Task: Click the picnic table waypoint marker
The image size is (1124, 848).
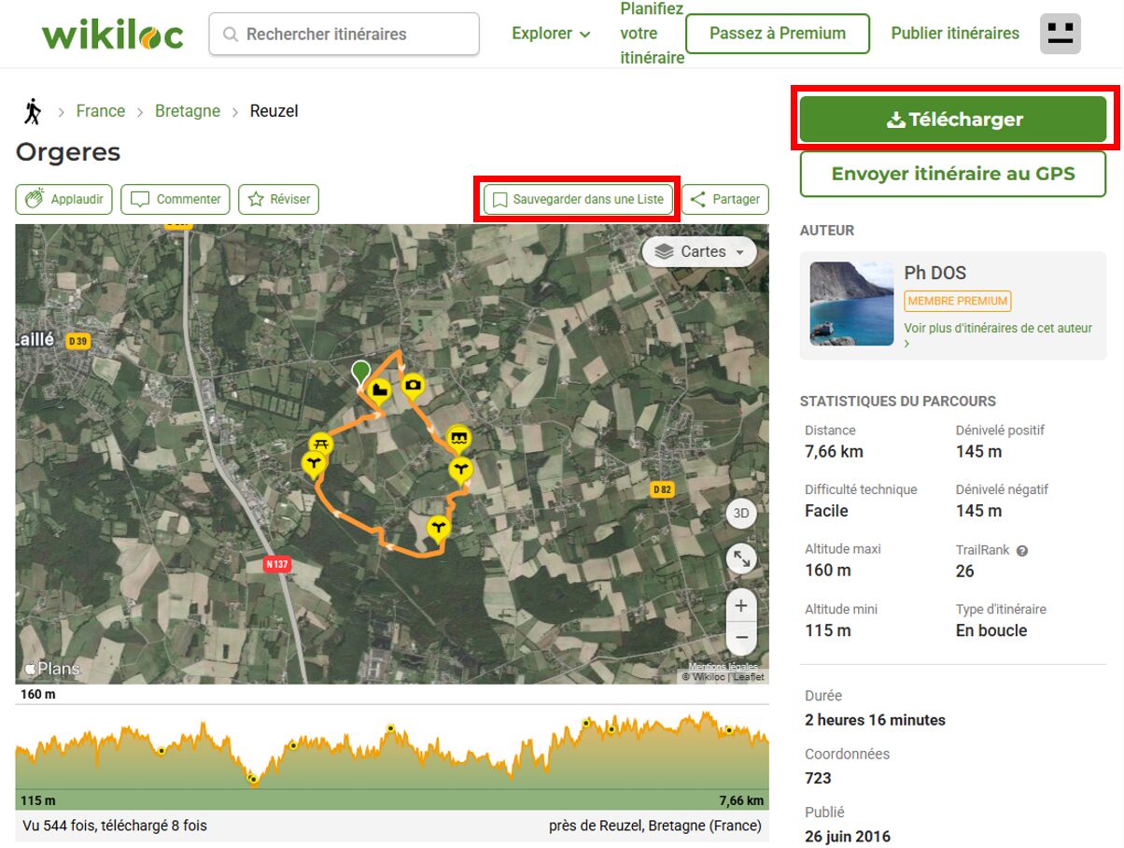Action: [321, 444]
